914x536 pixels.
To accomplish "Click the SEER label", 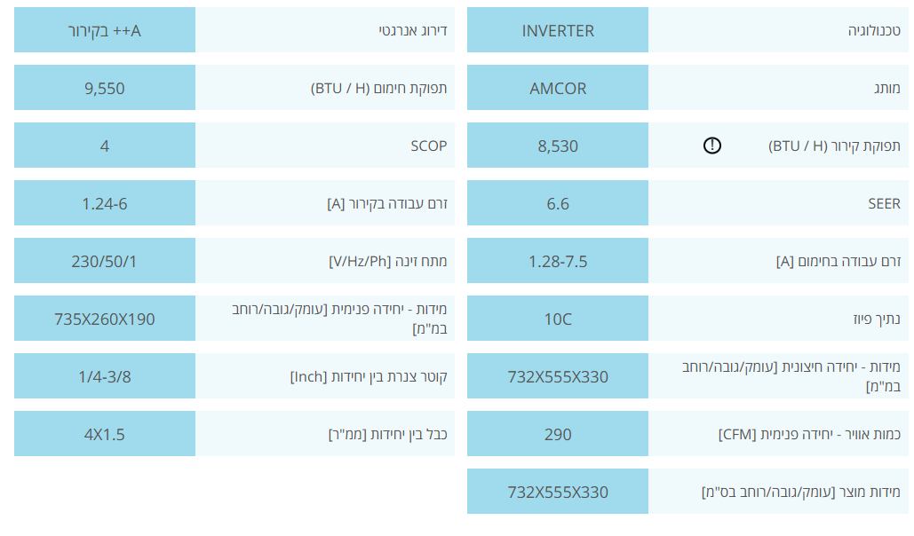I will [x=884, y=203].
